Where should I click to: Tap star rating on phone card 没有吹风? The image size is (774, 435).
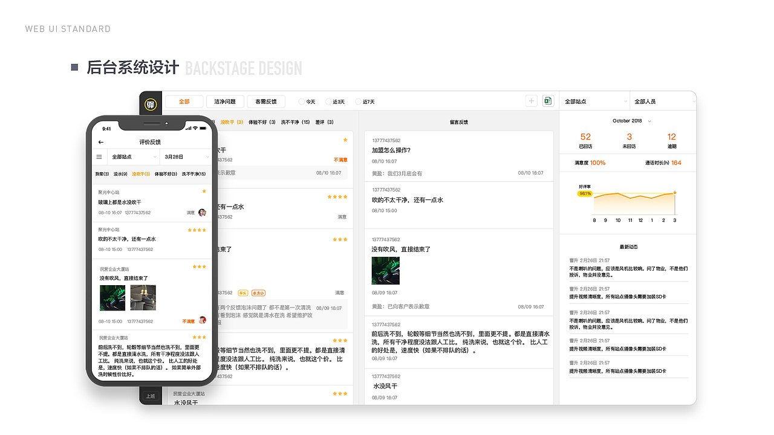click(x=199, y=266)
